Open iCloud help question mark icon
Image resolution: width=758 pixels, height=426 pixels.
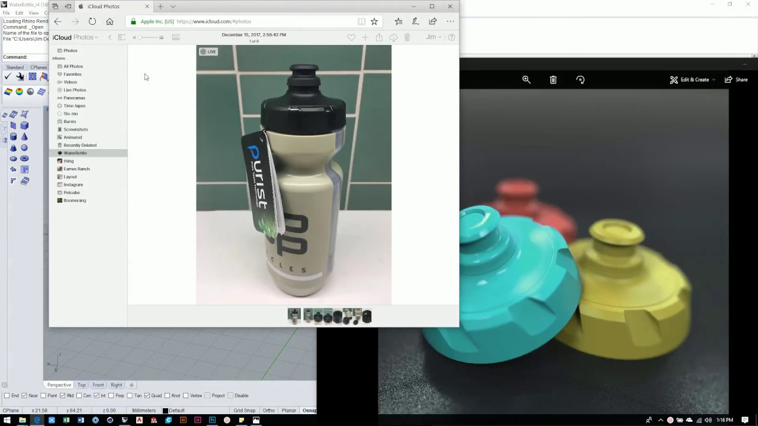click(x=451, y=37)
